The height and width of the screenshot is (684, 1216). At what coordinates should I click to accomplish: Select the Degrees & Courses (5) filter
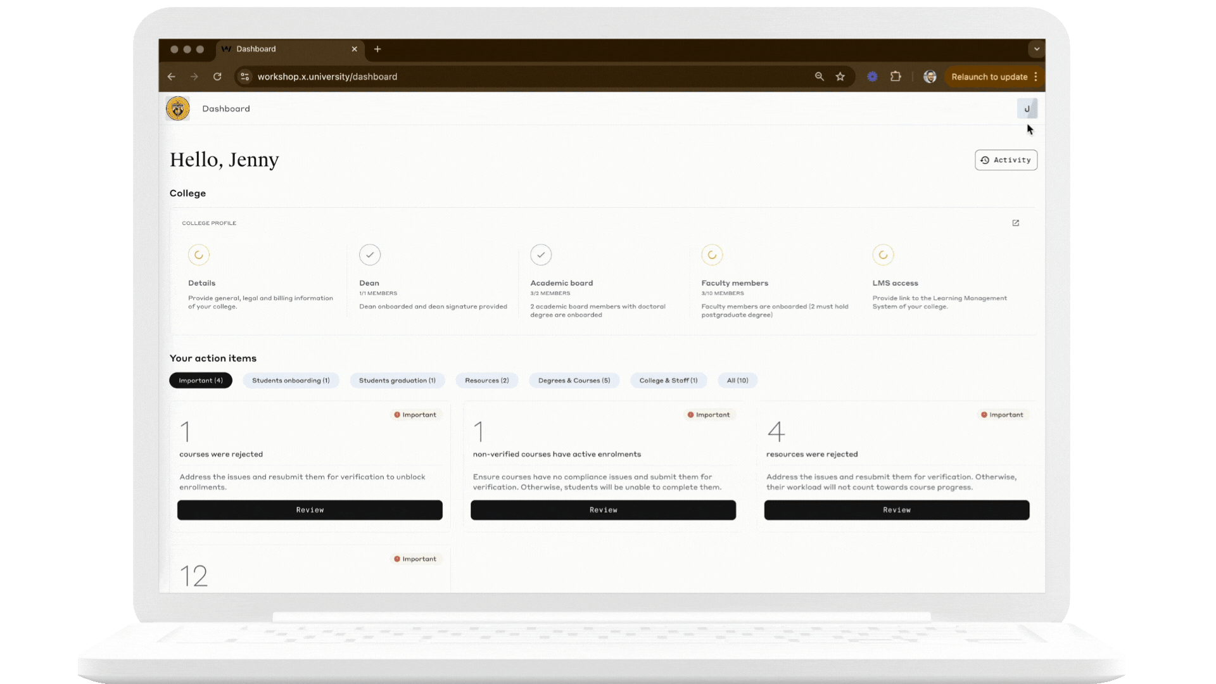click(574, 381)
